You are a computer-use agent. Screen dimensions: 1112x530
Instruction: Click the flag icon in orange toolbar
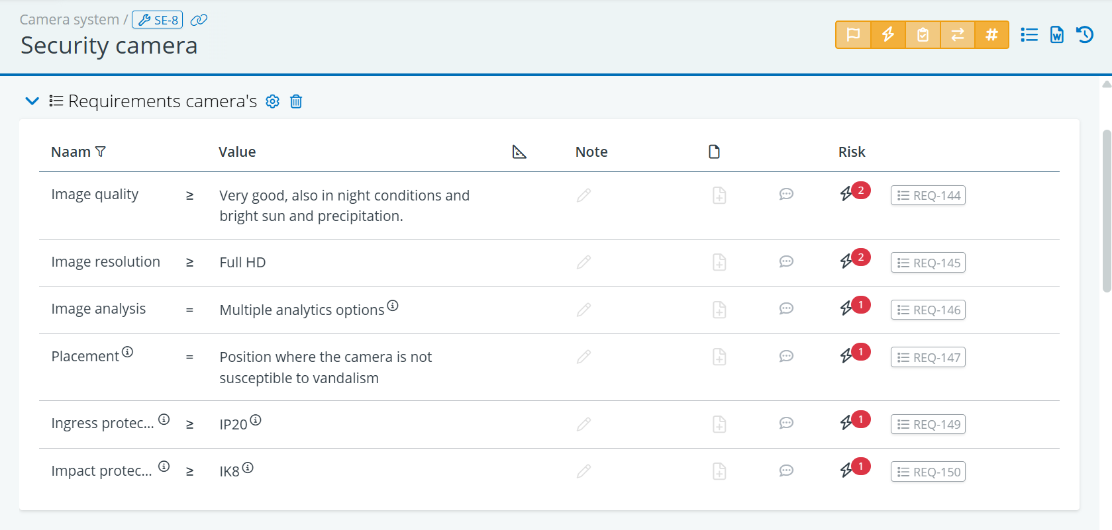click(853, 35)
